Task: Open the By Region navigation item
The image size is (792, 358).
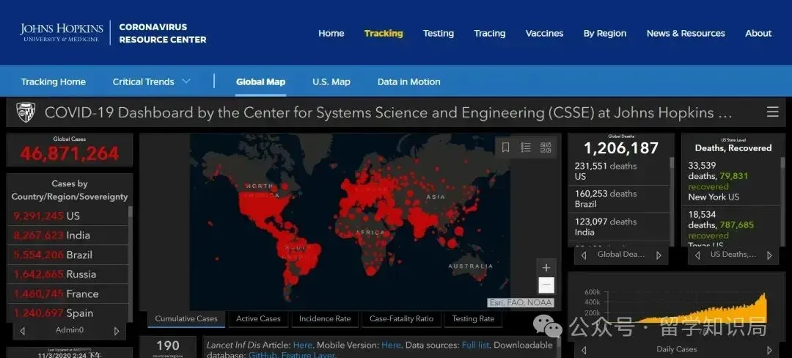Action: click(605, 33)
